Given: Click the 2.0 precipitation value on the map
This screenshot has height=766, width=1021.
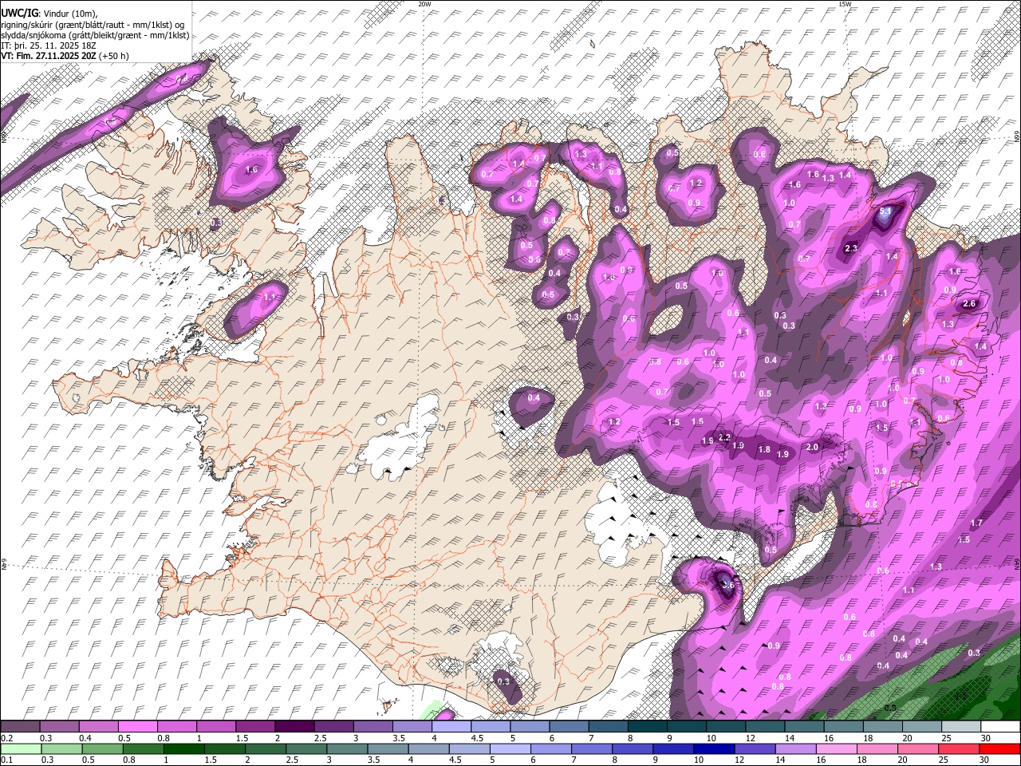Looking at the screenshot, I should [813, 448].
